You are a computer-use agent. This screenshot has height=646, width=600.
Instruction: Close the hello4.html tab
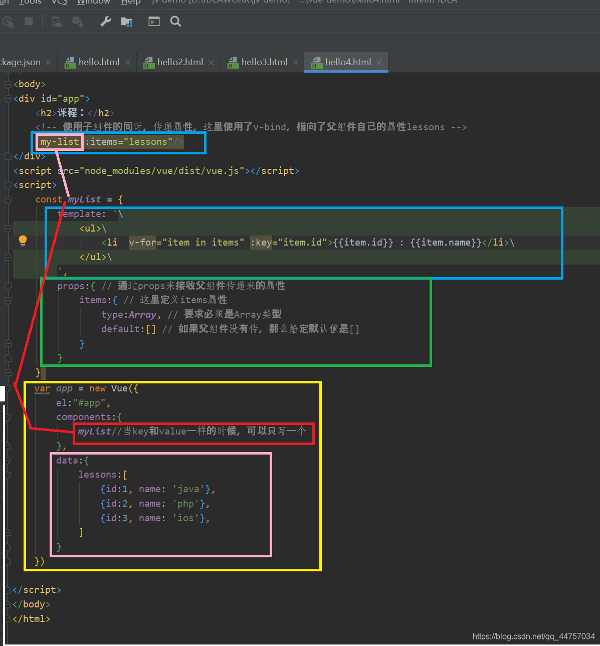click(379, 62)
